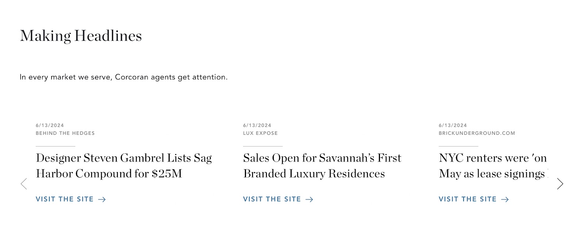Open Visit the Site under NYC renters headline

(x=468, y=199)
